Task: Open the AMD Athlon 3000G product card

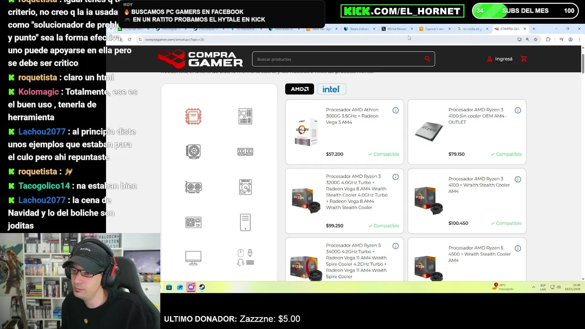Action: tap(345, 132)
